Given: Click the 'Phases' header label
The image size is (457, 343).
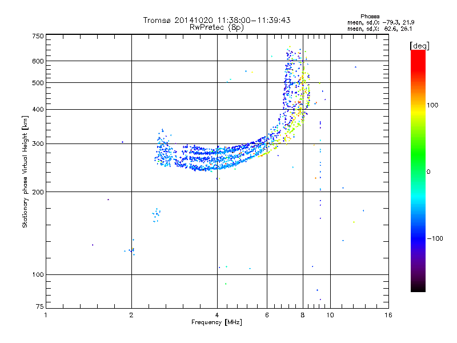Looking at the screenshot, I should tap(370, 17).
